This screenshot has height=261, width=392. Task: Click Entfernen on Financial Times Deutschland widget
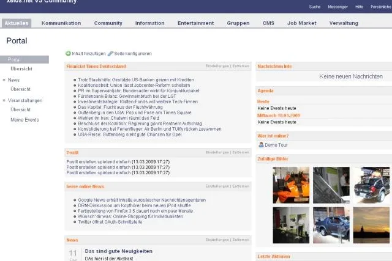(241, 66)
